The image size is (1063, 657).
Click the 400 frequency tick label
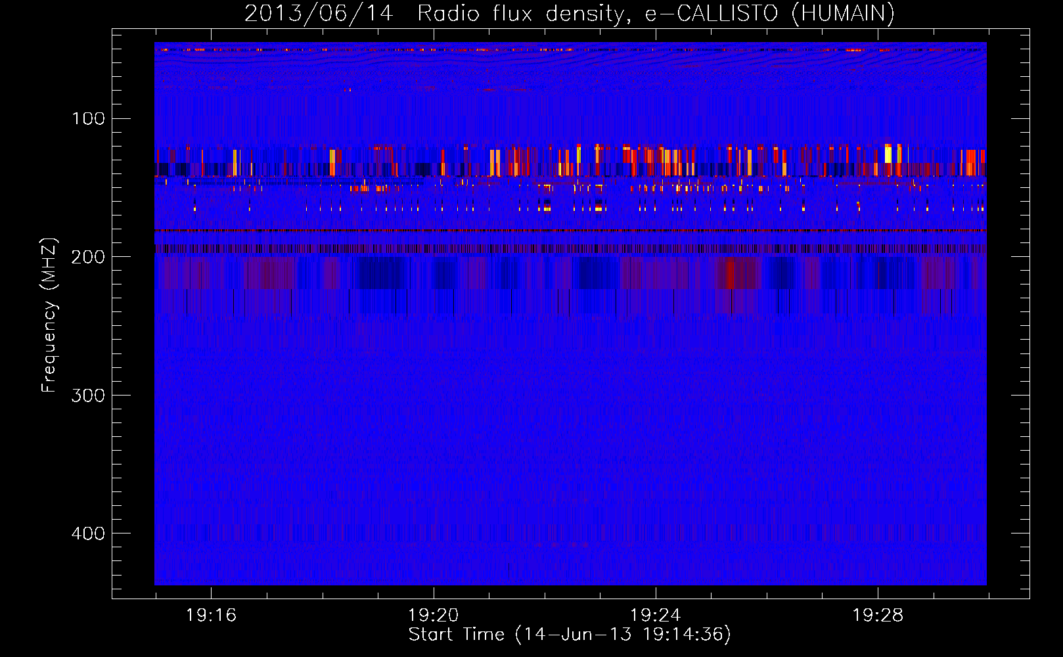pos(89,533)
